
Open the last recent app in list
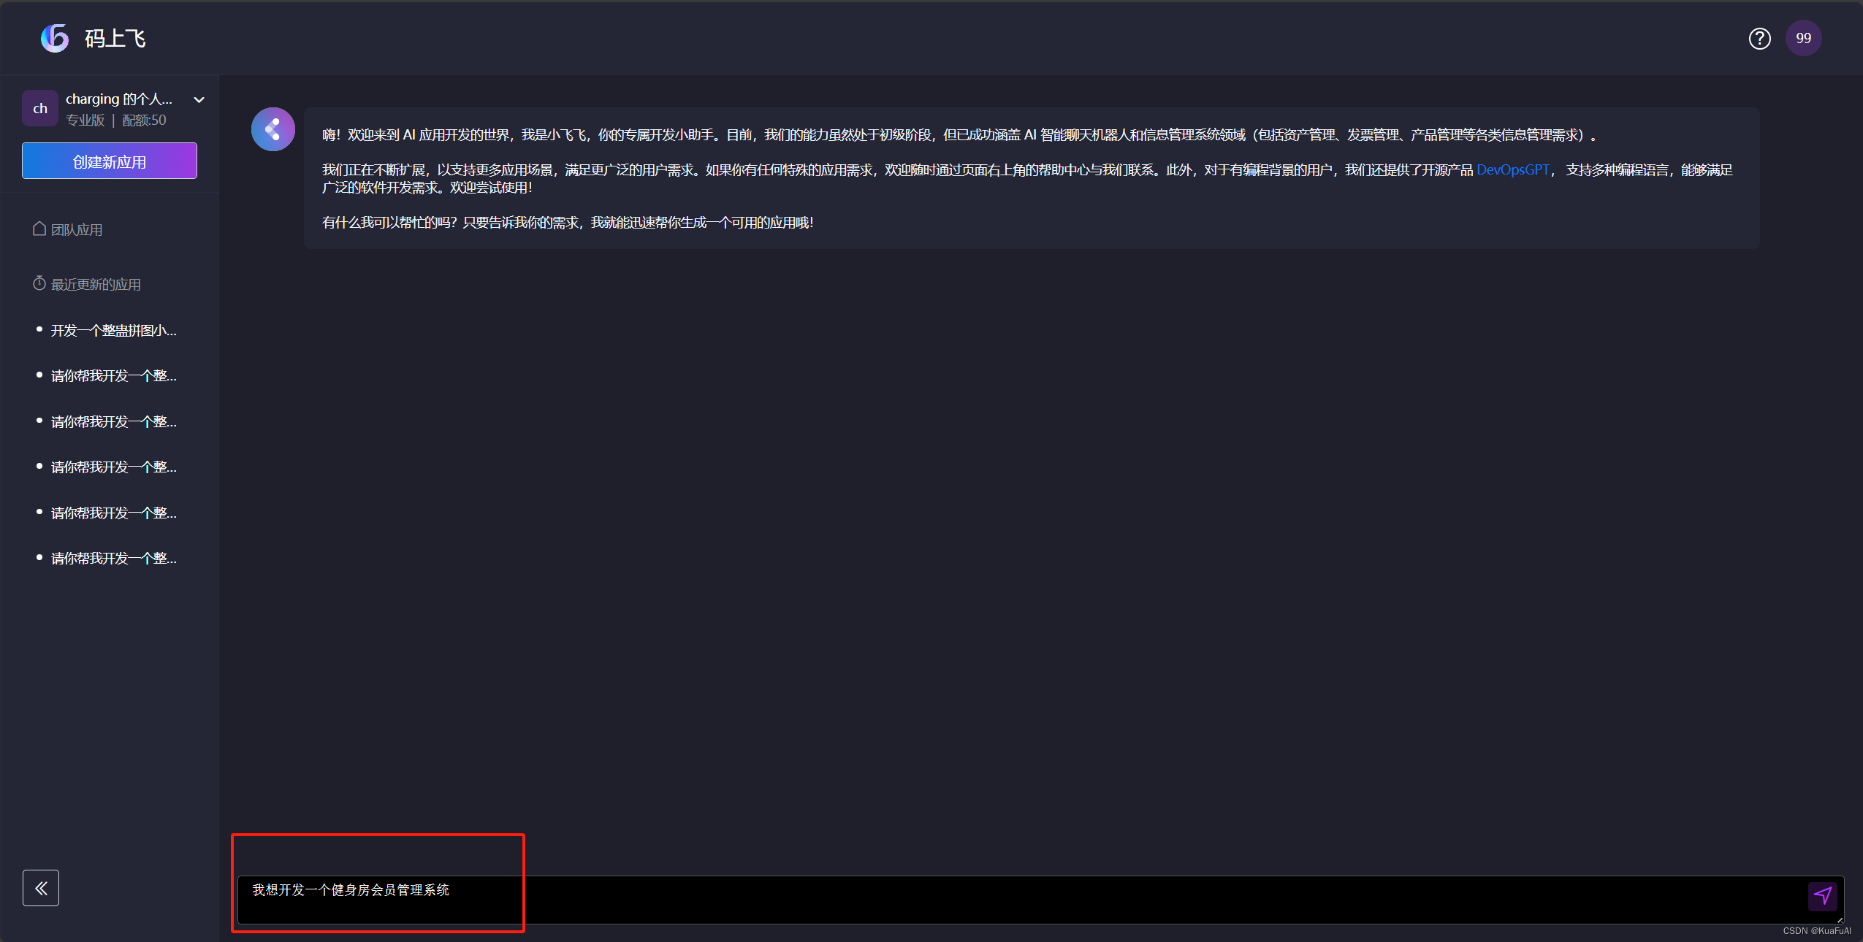113,559
